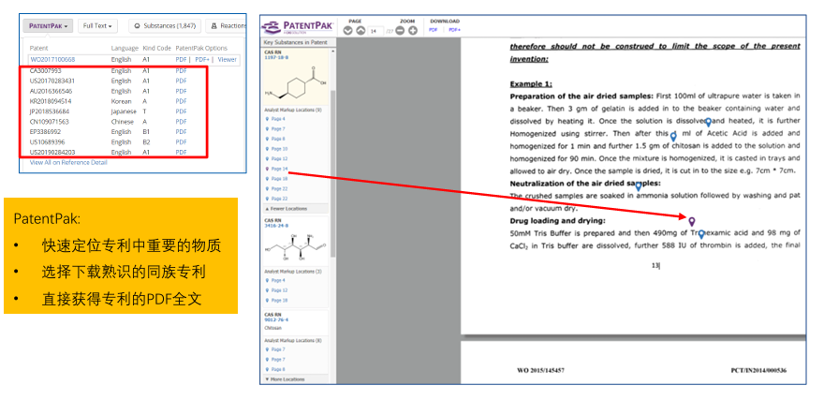This screenshot has width=824, height=400.
Task: Click the tranexamic acid structure thumbnail
Action: pos(295,84)
